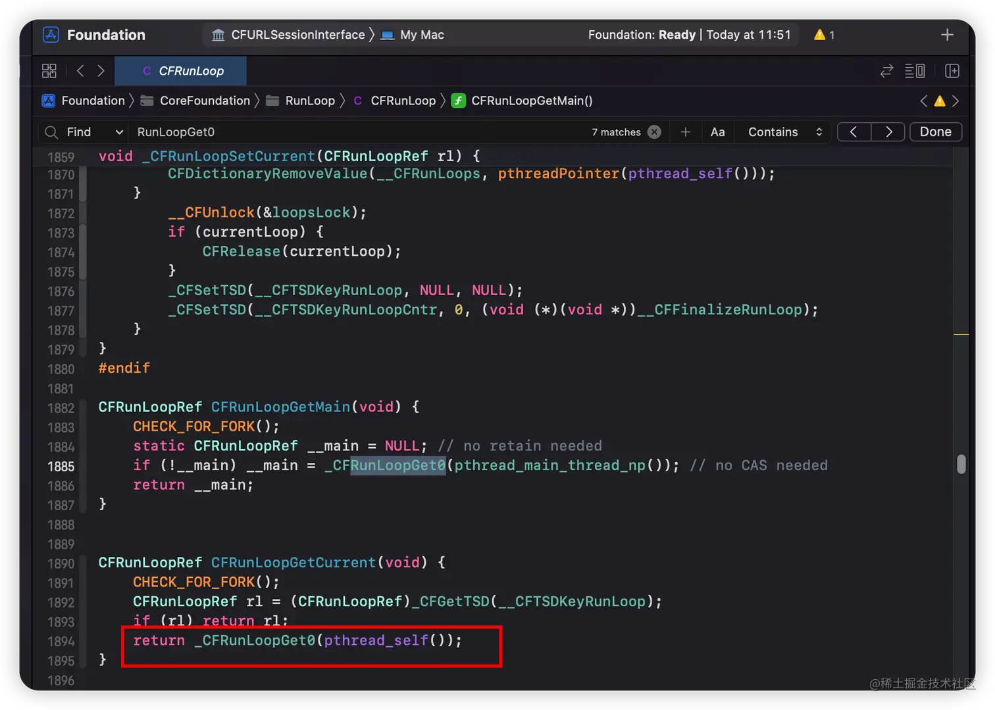
Task: Jump to the previous issue chevron
Action: (924, 101)
